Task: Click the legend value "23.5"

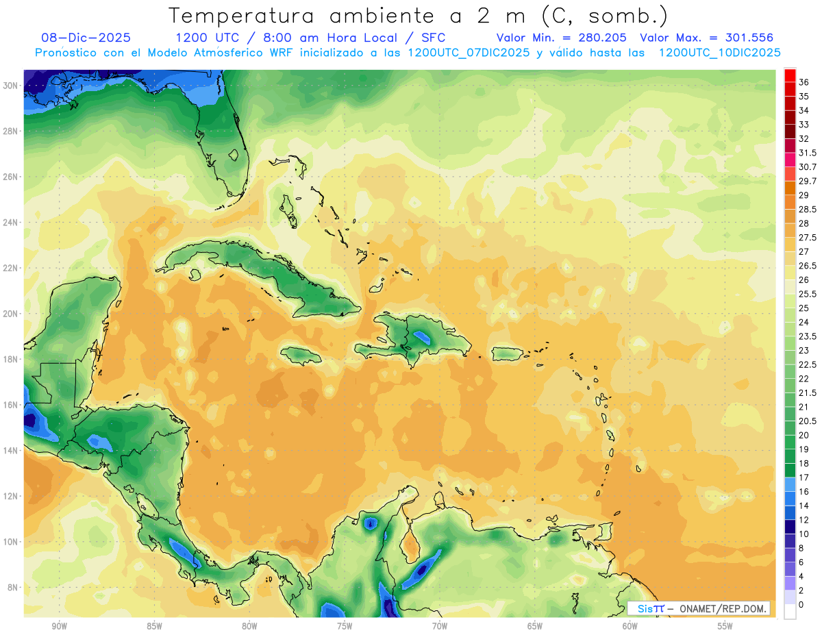Action: (x=807, y=336)
